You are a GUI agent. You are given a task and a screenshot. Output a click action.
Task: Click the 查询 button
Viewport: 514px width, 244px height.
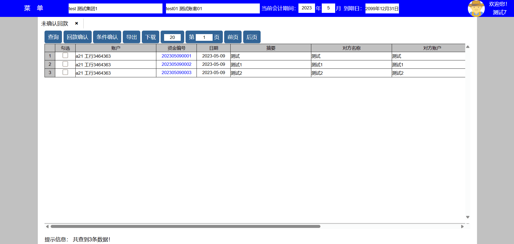[x=53, y=37]
